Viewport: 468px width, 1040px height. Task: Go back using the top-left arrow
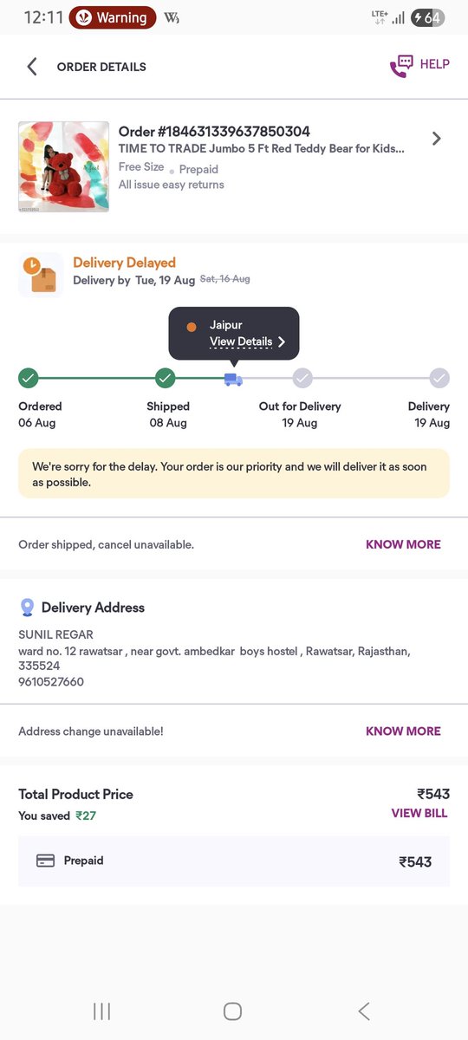[x=32, y=67]
